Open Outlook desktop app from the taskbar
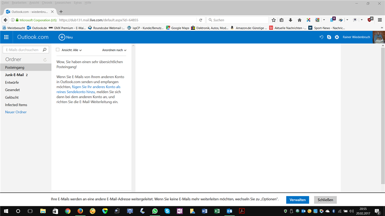This screenshot has width=385, height=216. tap(229, 211)
